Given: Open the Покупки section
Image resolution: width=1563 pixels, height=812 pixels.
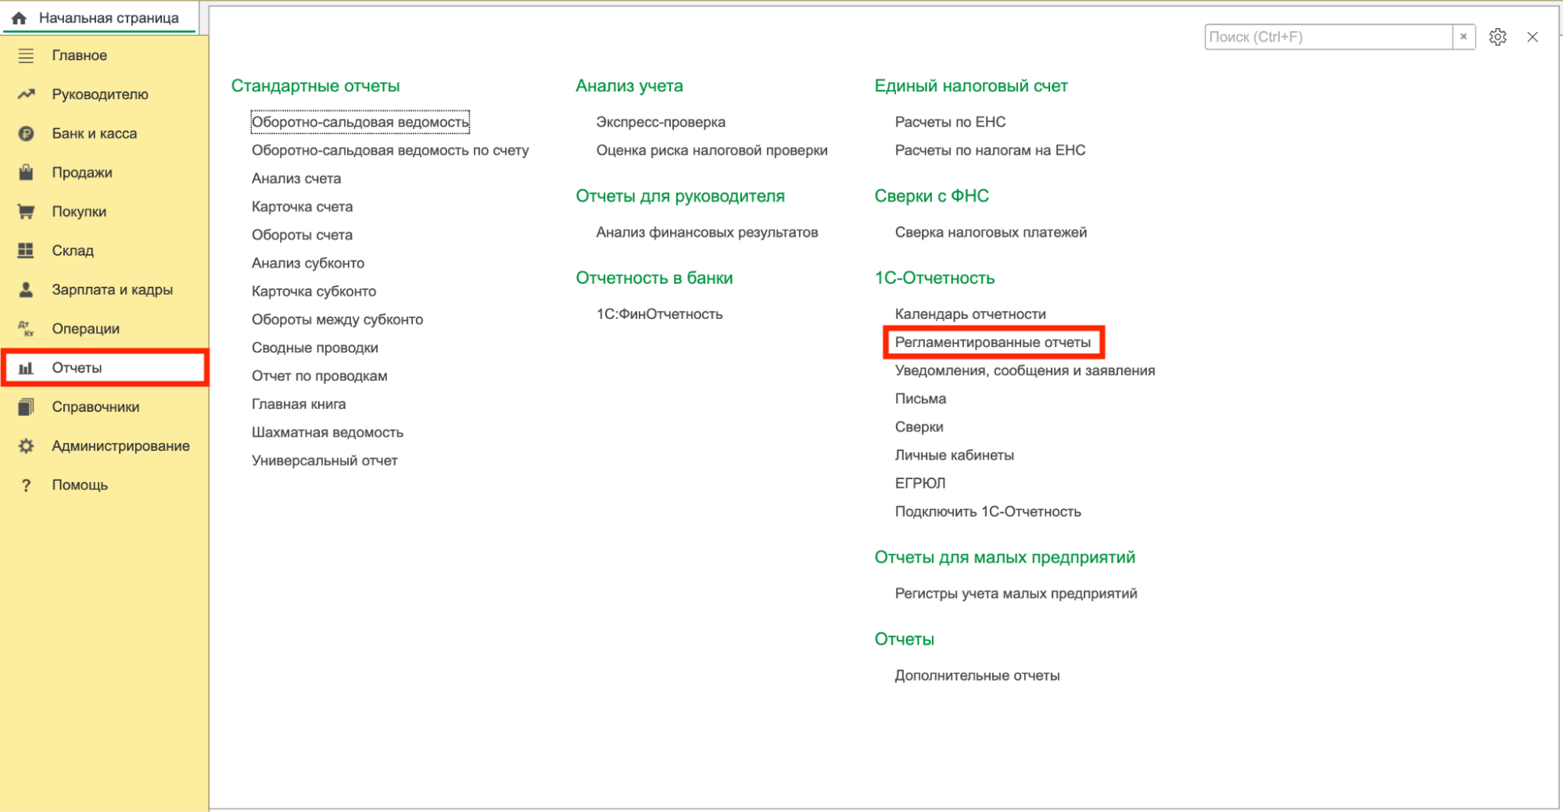Looking at the screenshot, I should click(x=79, y=212).
